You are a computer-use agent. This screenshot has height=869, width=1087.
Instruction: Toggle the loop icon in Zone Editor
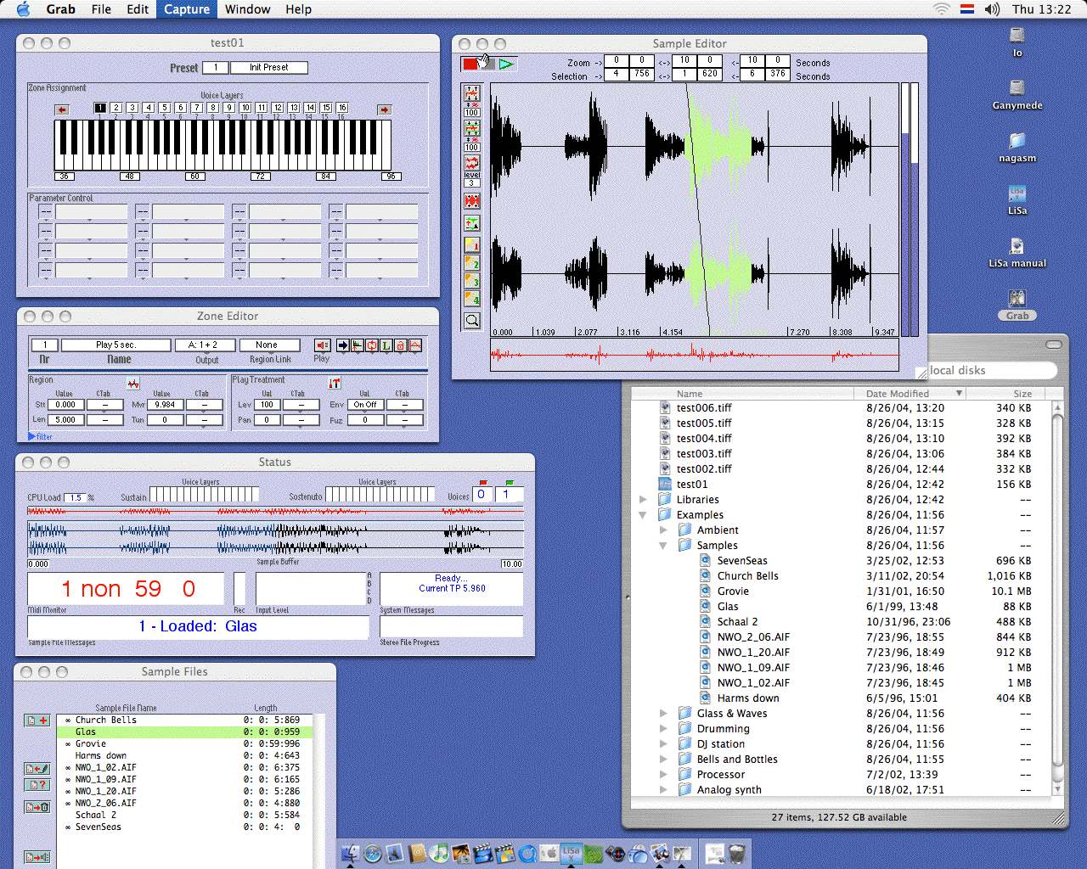click(x=371, y=345)
